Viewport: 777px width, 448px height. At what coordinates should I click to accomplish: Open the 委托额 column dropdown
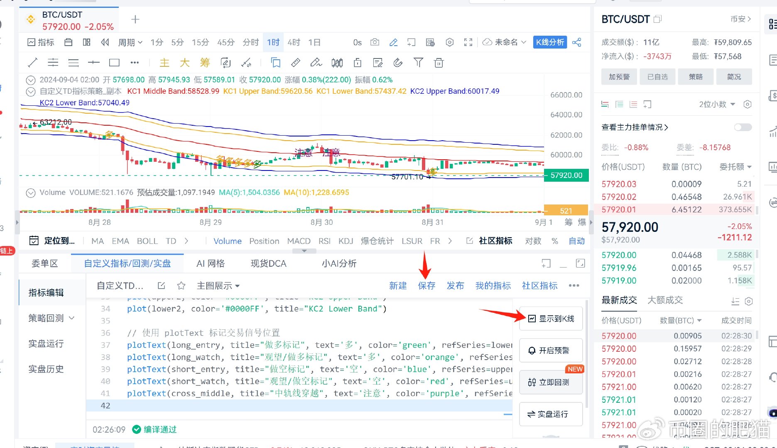click(x=735, y=167)
